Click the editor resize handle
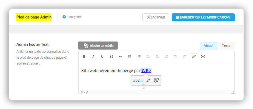The image size is (253, 109). [x=233, y=93]
